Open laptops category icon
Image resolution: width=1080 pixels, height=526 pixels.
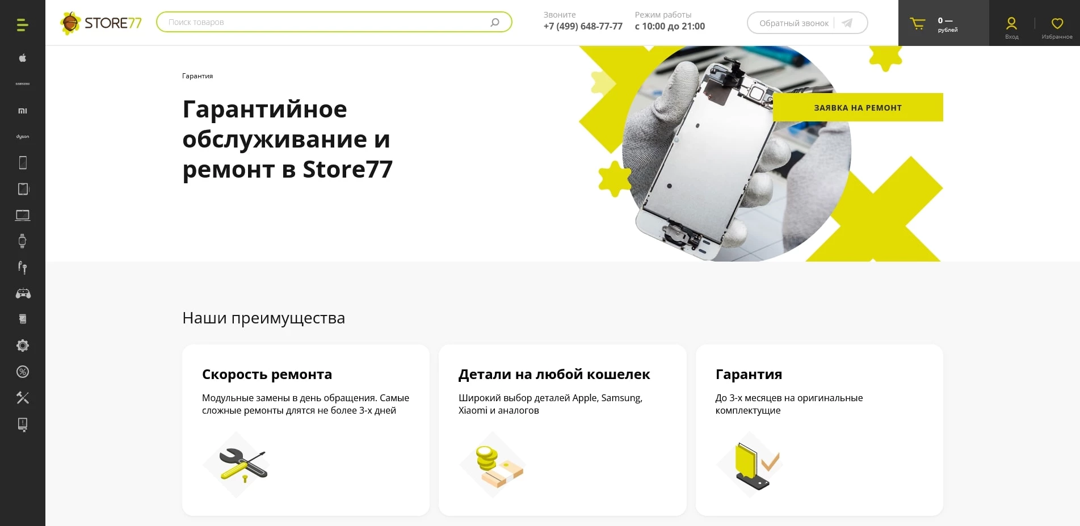click(x=23, y=215)
